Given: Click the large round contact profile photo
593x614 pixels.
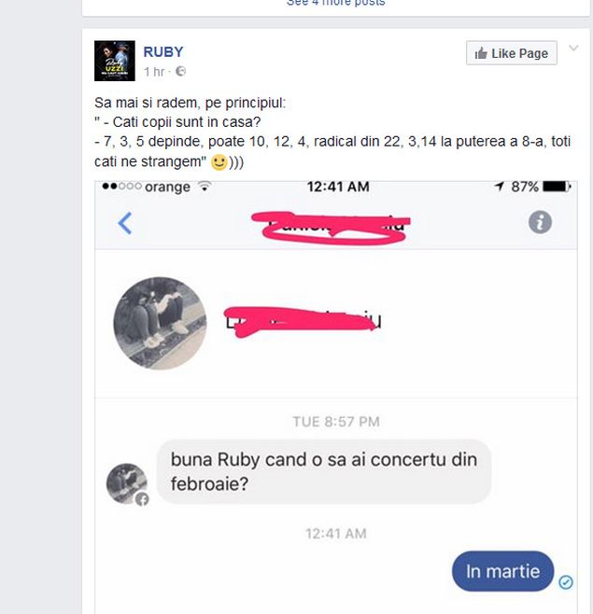Looking at the screenshot, I should click(x=160, y=324).
